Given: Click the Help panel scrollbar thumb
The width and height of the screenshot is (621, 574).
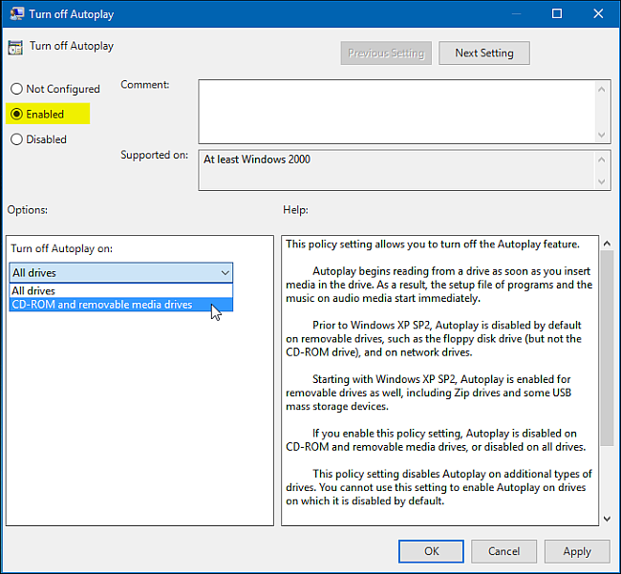Looking at the screenshot, I should pyautogui.click(x=606, y=344).
